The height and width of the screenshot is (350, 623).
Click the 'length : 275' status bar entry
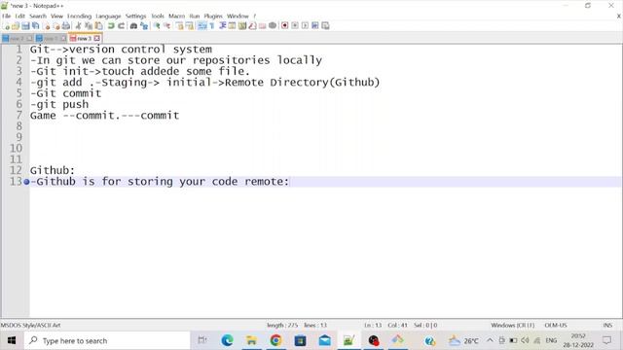tap(282, 325)
